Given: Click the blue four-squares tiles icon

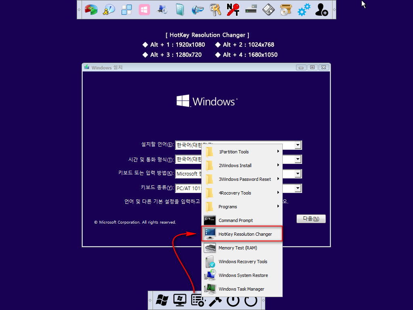Looking at the screenshot, I should (x=126, y=10).
